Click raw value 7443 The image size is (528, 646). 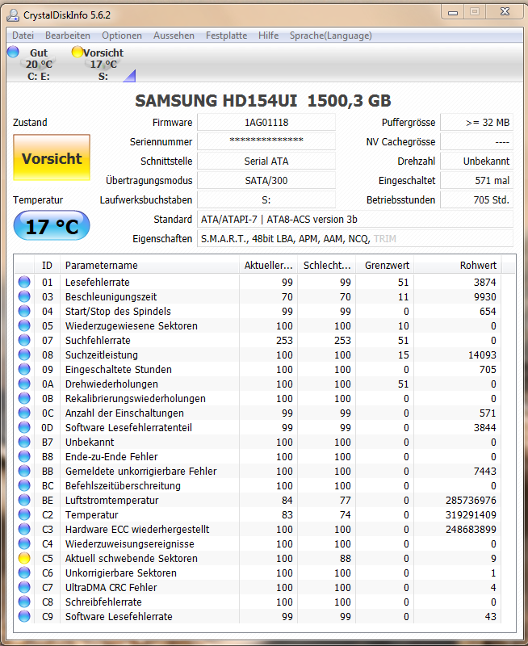pyautogui.click(x=484, y=471)
